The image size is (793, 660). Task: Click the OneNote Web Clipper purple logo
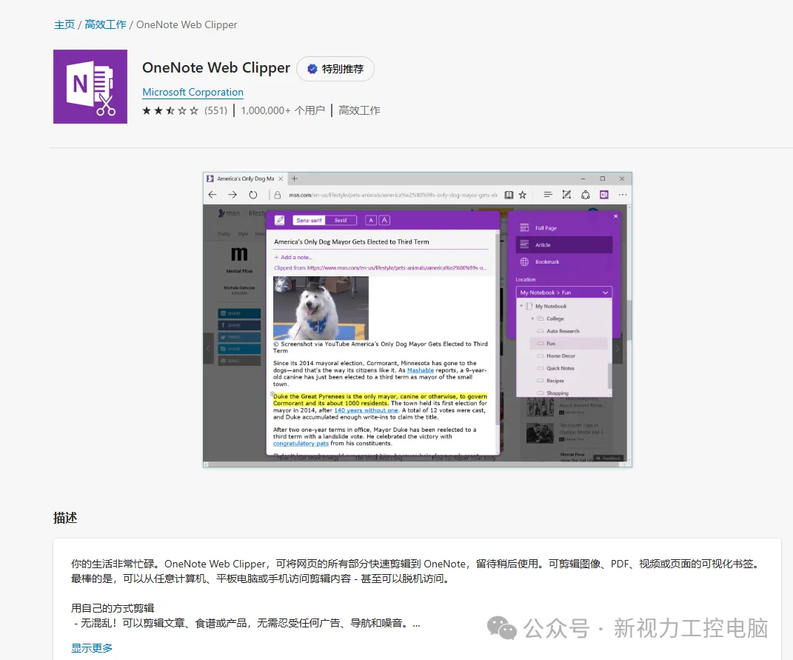pyautogui.click(x=90, y=87)
